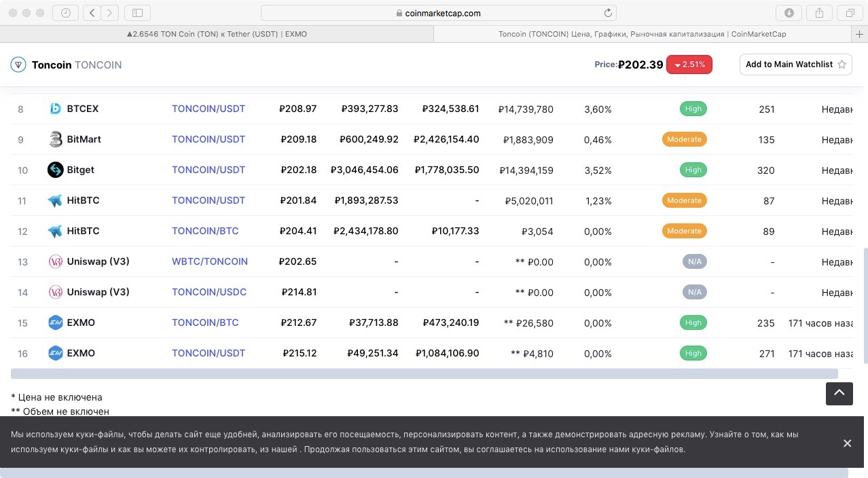
Task: Toggle the Safari sidebar button
Action: point(138,13)
